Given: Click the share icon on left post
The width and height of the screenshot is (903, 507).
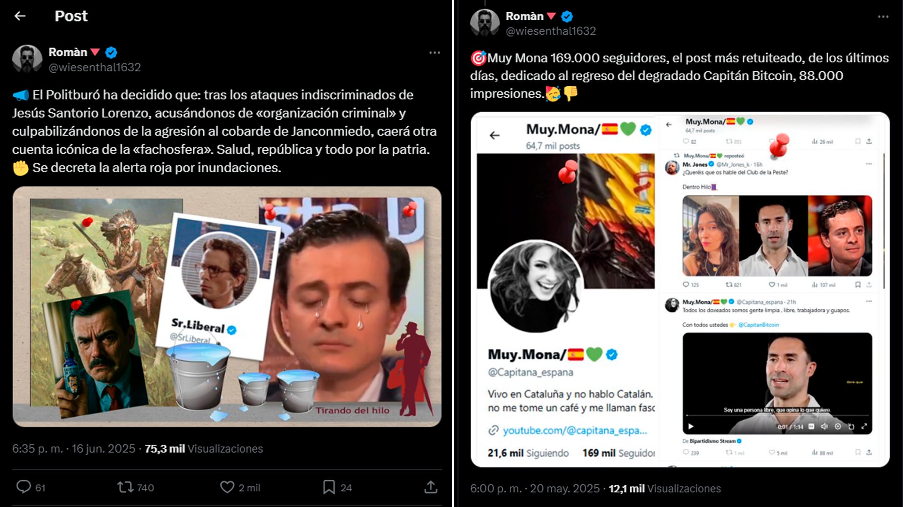Looking at the screenshot, I should (x=430, y=487).
